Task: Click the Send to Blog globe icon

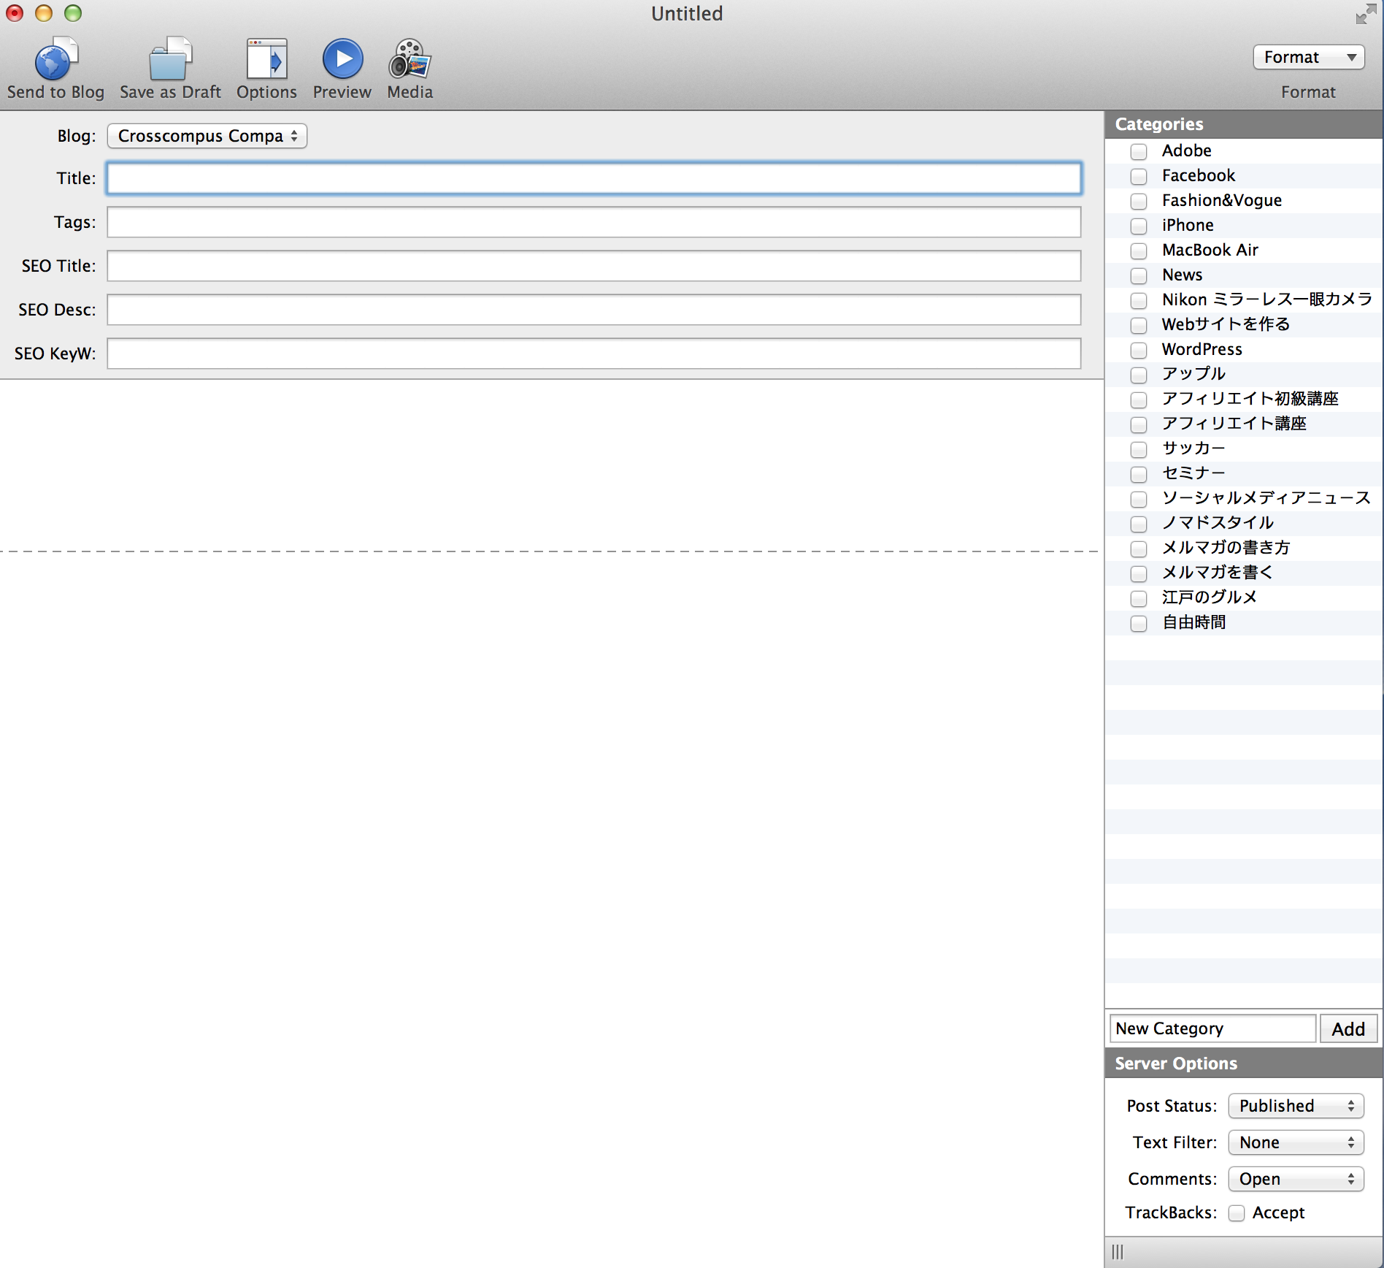Action: coord(55,58)
